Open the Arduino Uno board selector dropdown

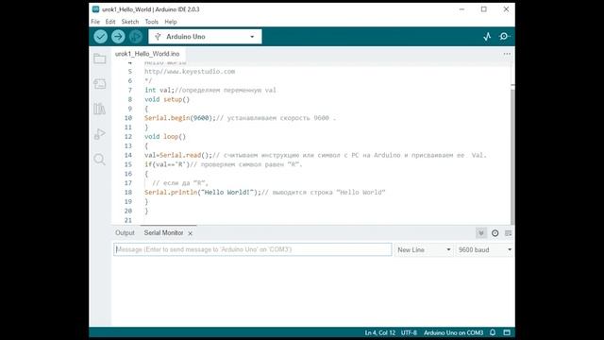click(x=205, y=37)
